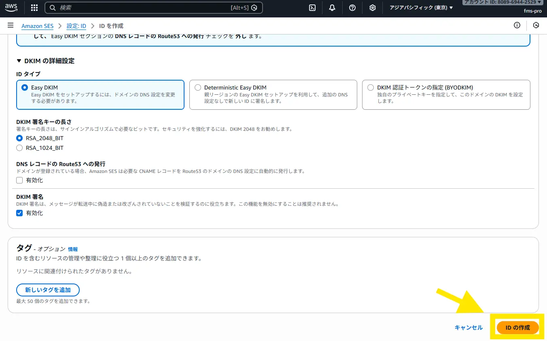
Task: Open the info panel icon
Action: pos(517,26)
